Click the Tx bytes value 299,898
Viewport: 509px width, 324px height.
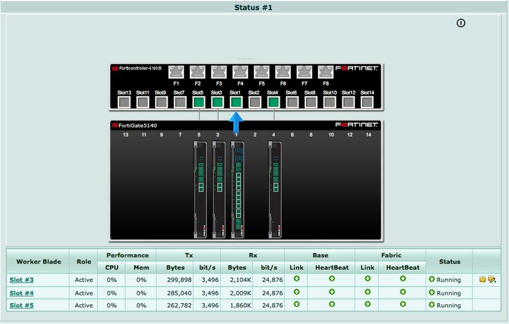coord(179,280)
